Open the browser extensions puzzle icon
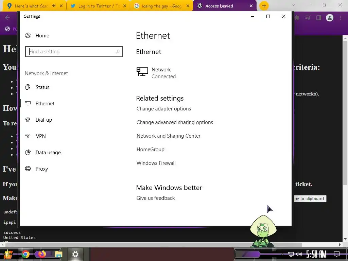Screen dimensions: 348x261 (x=297, y=18)
